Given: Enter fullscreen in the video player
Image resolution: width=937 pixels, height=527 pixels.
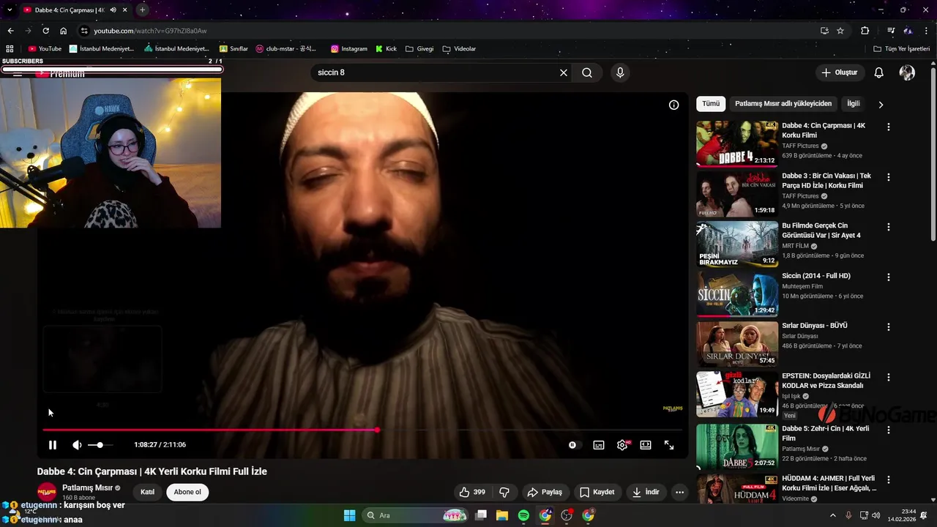Looking at the screenshot, I should pyautogui.click(x=669, y=445).
